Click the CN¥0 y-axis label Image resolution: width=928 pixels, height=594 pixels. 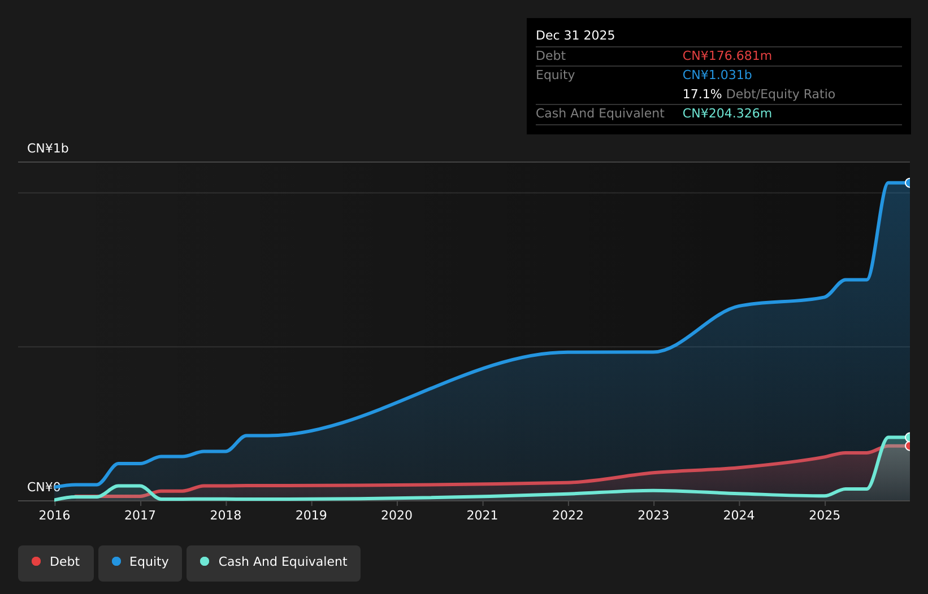pyautogui.click(x=44, y=487)
